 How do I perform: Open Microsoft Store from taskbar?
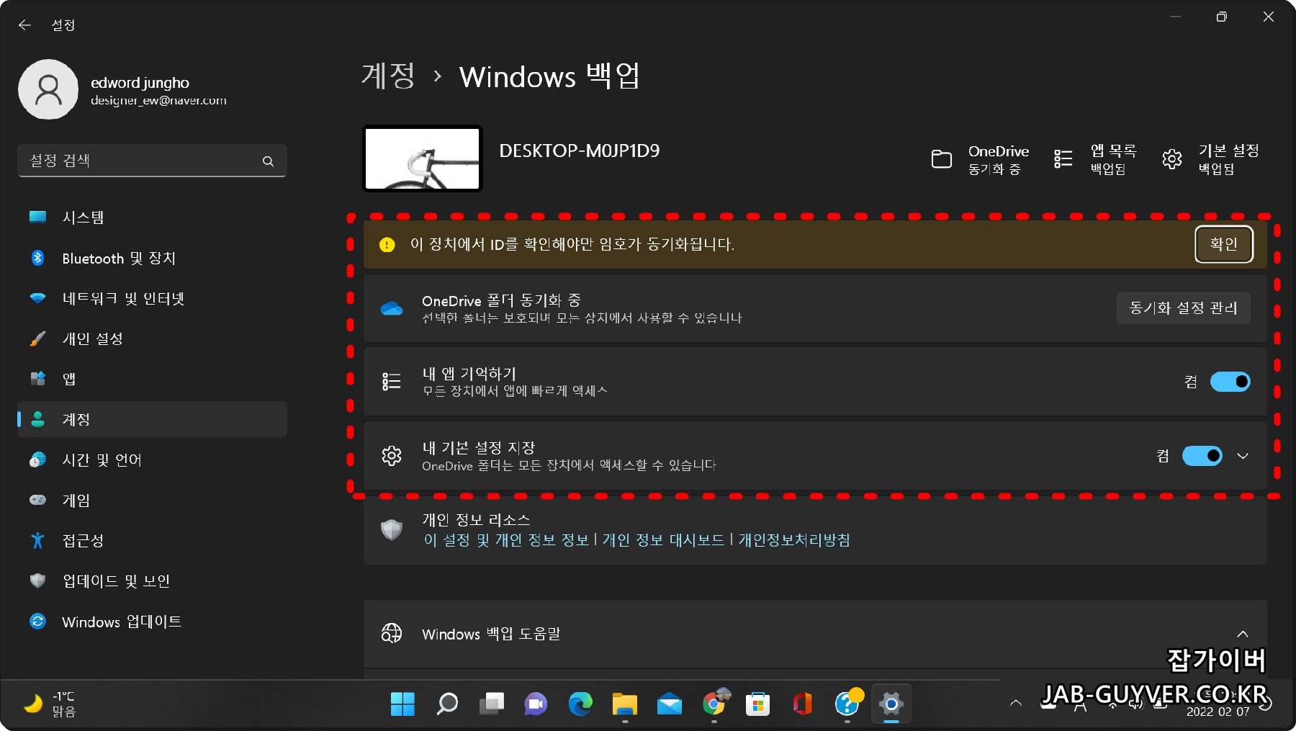pyautogui.click(x=758, y=704)
